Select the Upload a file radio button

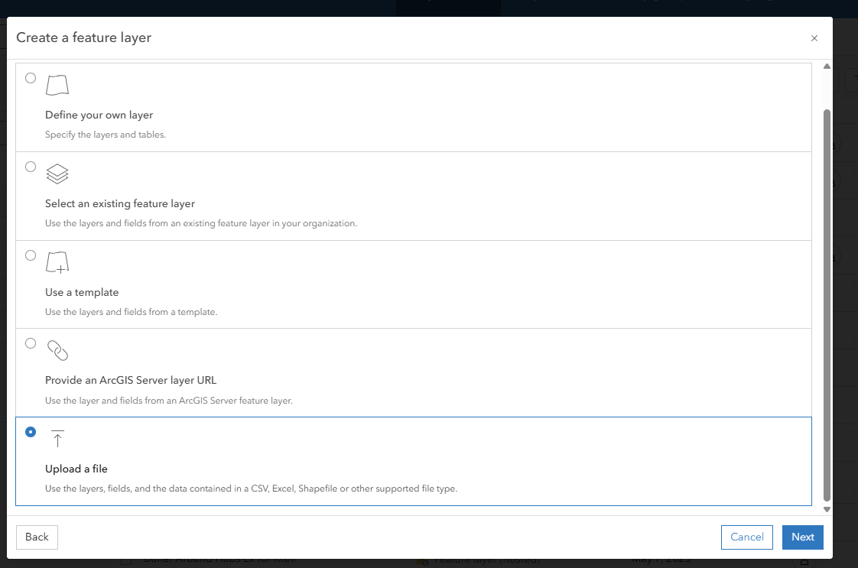coord(31,432)
